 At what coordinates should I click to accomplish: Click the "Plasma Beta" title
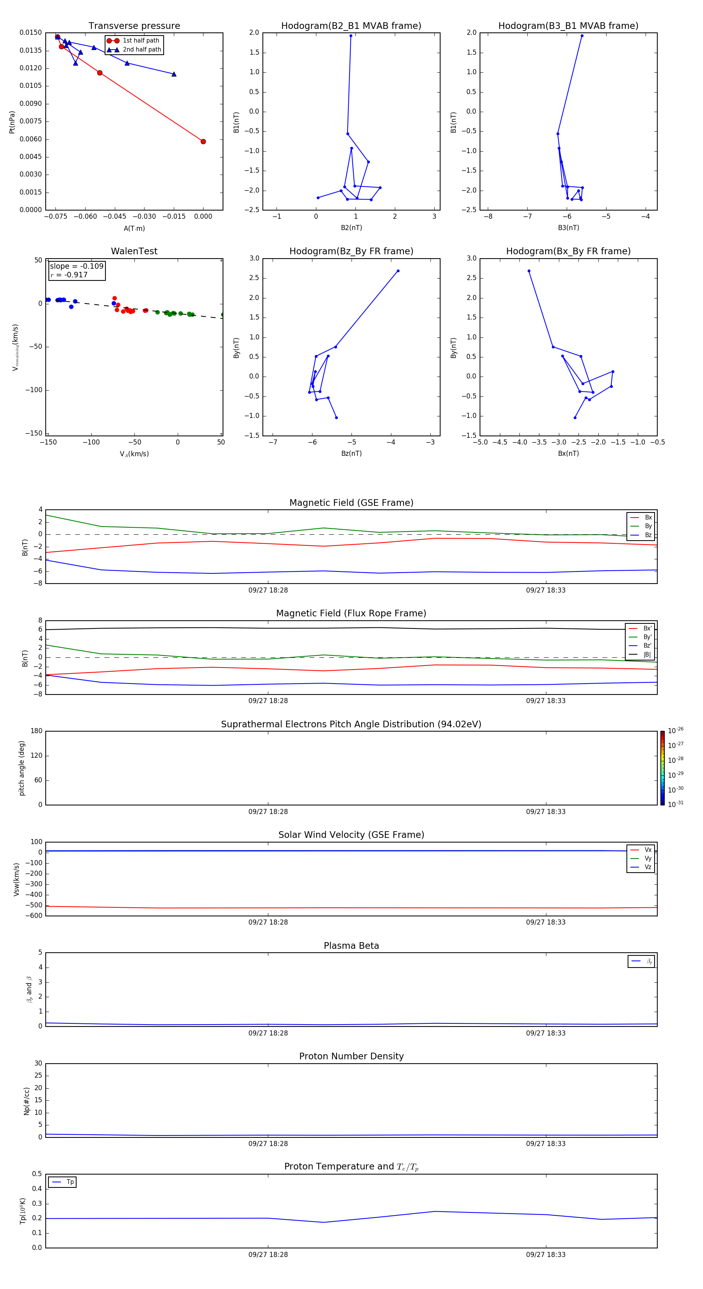point(351,946)
